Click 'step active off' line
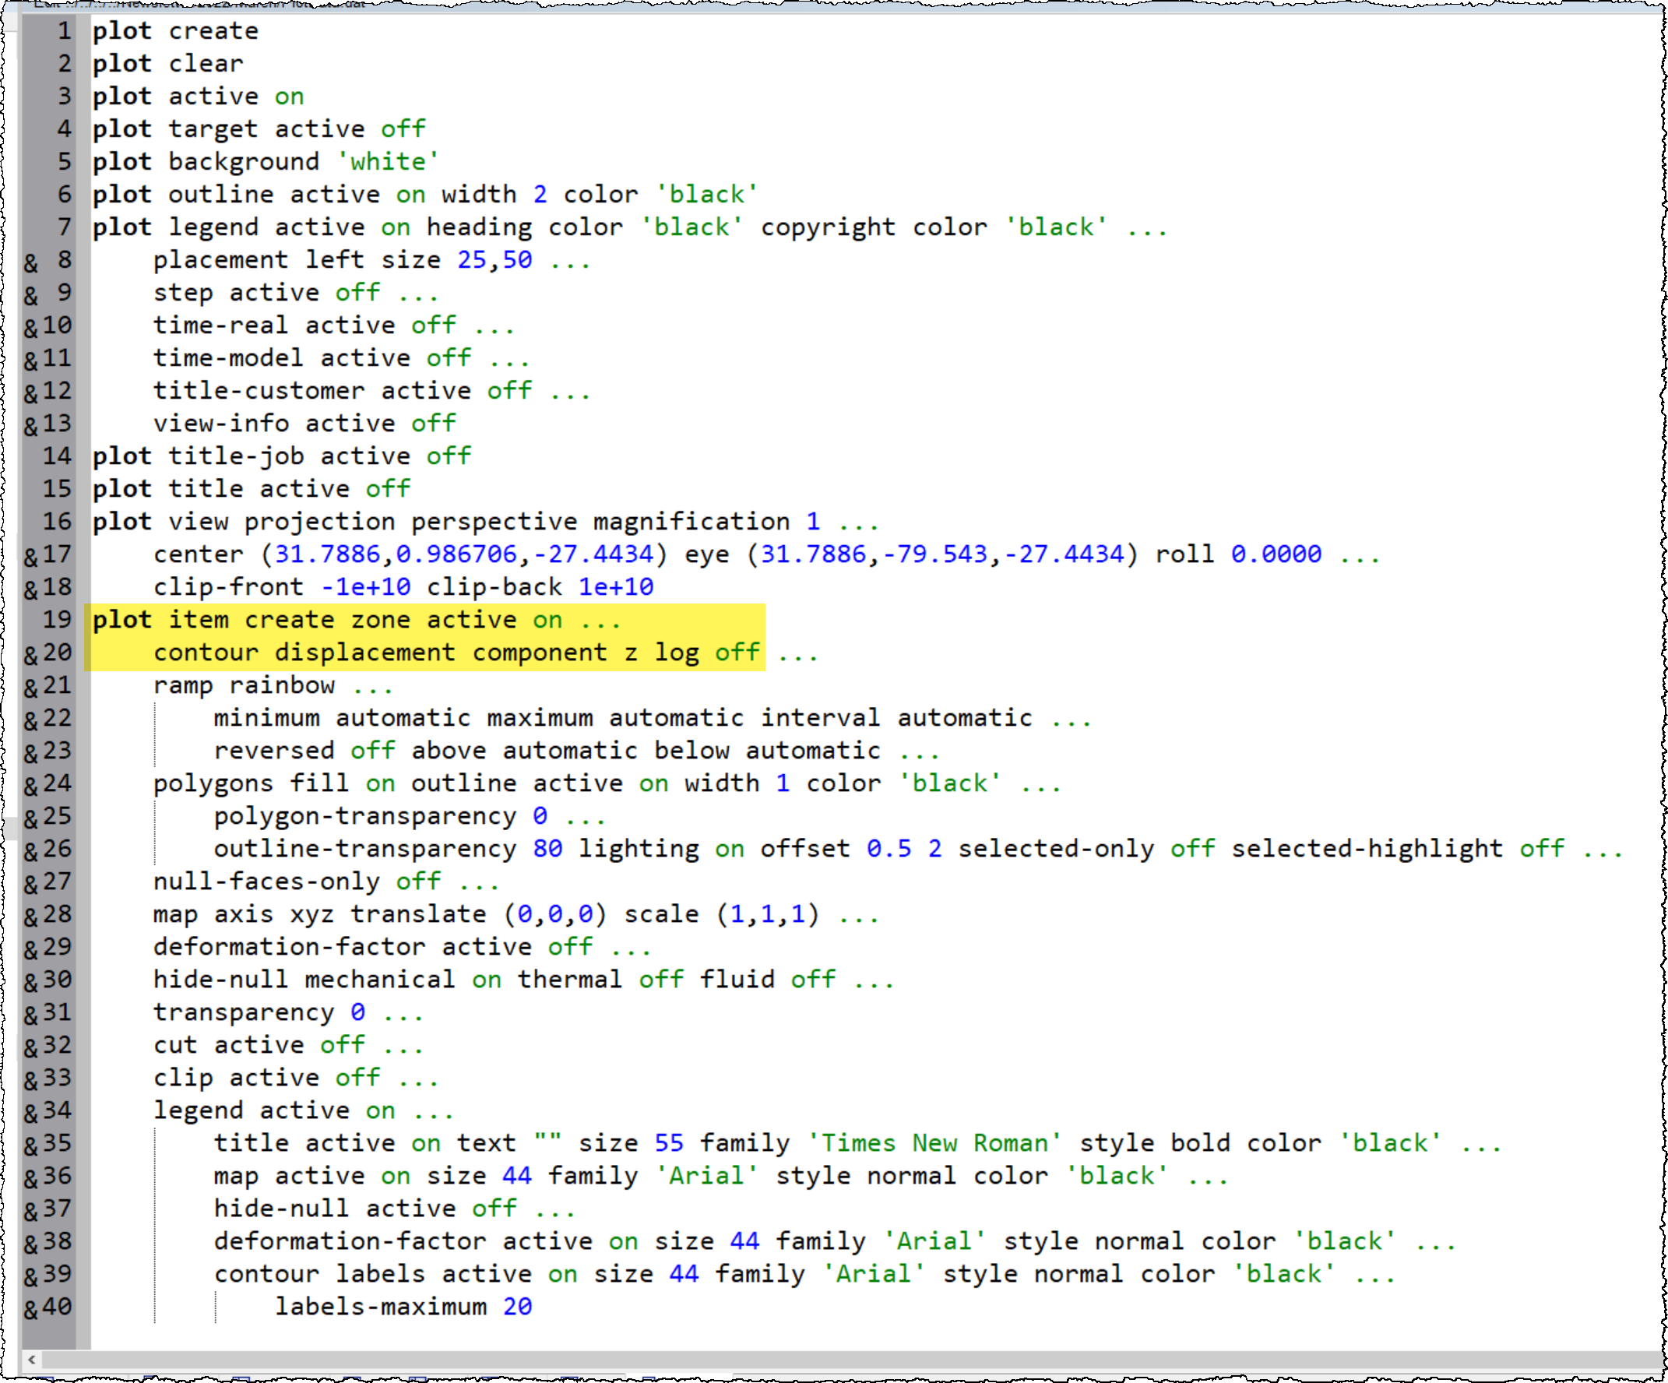 click(296, 292)
